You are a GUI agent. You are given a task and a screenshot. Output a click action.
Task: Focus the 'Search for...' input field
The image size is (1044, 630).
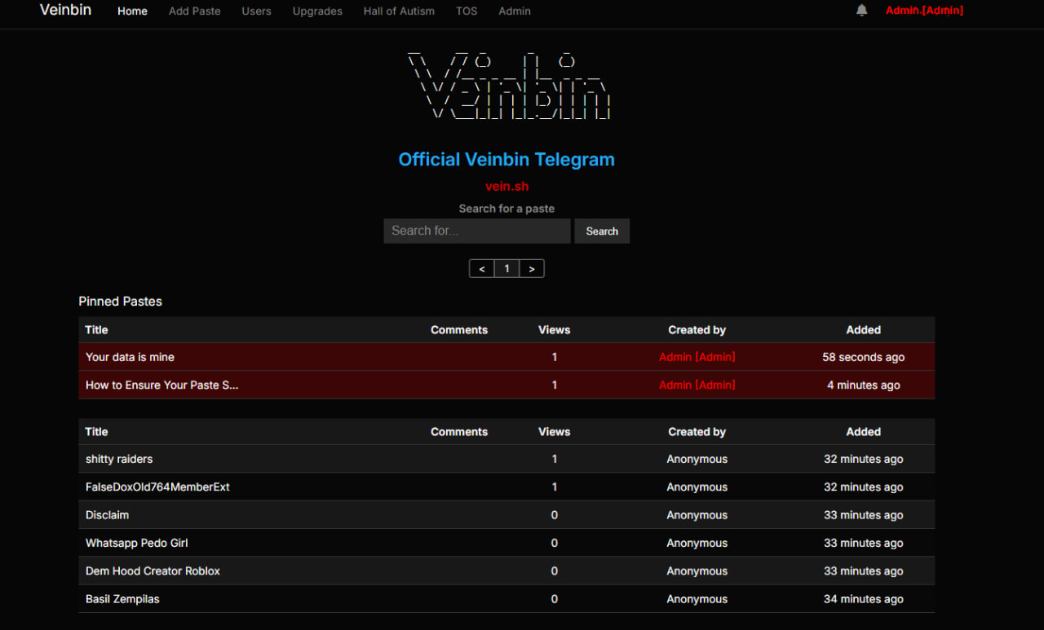(476, 231)
